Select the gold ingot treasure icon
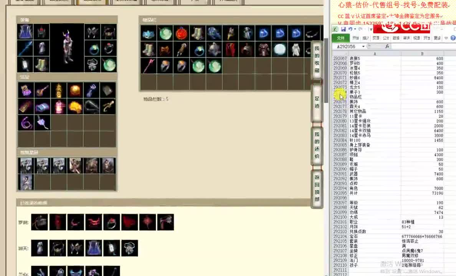 [x=75, y=107]
